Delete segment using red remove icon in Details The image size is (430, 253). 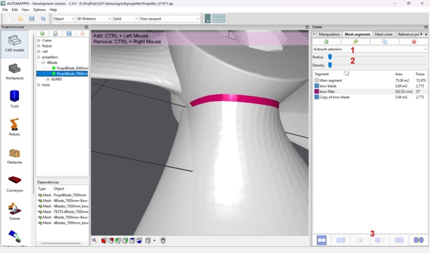(x=414, y=42)
